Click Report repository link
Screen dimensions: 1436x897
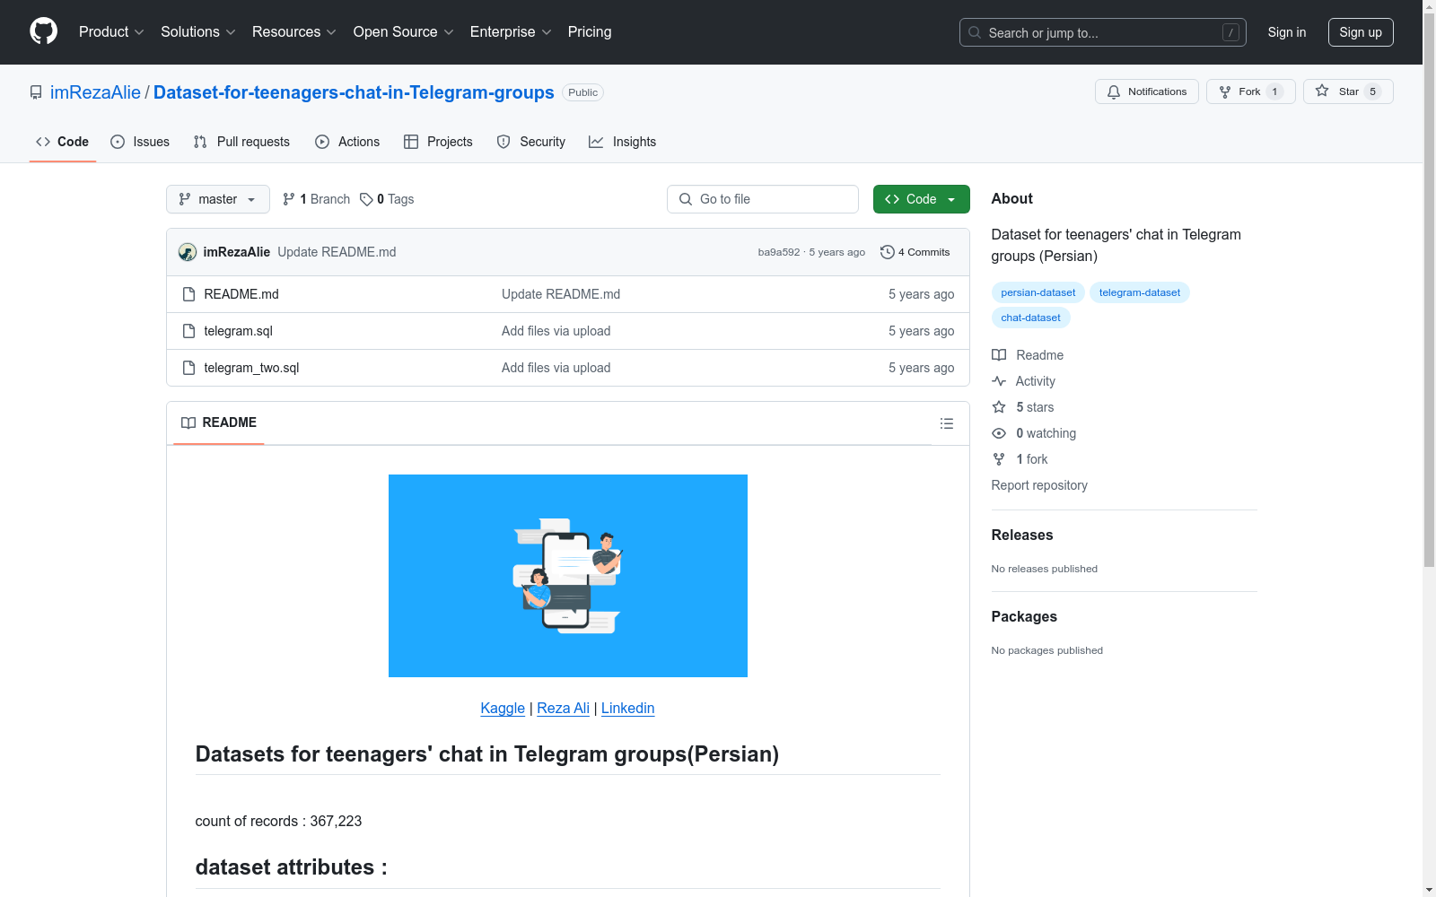[1039, 485]
